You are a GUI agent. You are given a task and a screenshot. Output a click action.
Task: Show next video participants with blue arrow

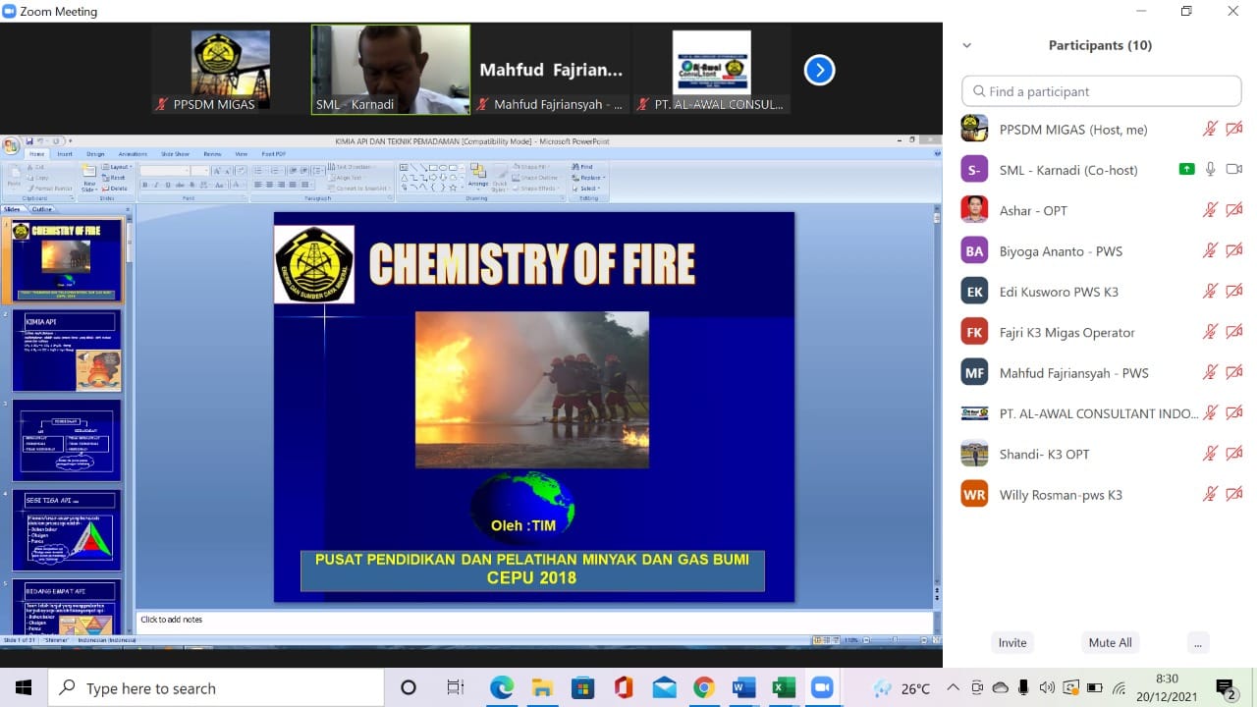click(x=819, y=71)
